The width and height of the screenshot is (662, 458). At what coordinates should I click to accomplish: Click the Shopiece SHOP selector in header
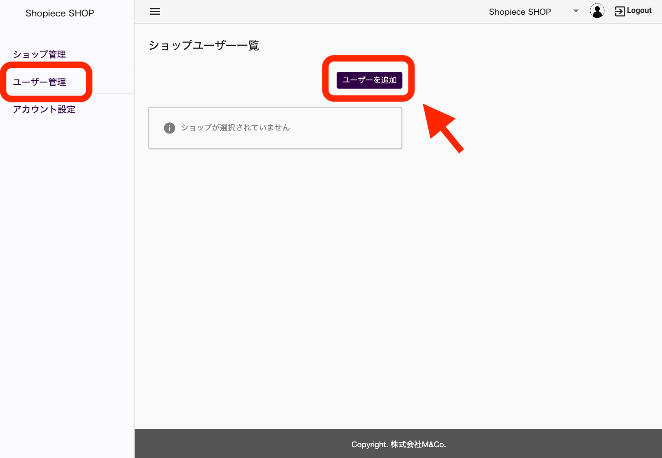(x=534, y=12)
